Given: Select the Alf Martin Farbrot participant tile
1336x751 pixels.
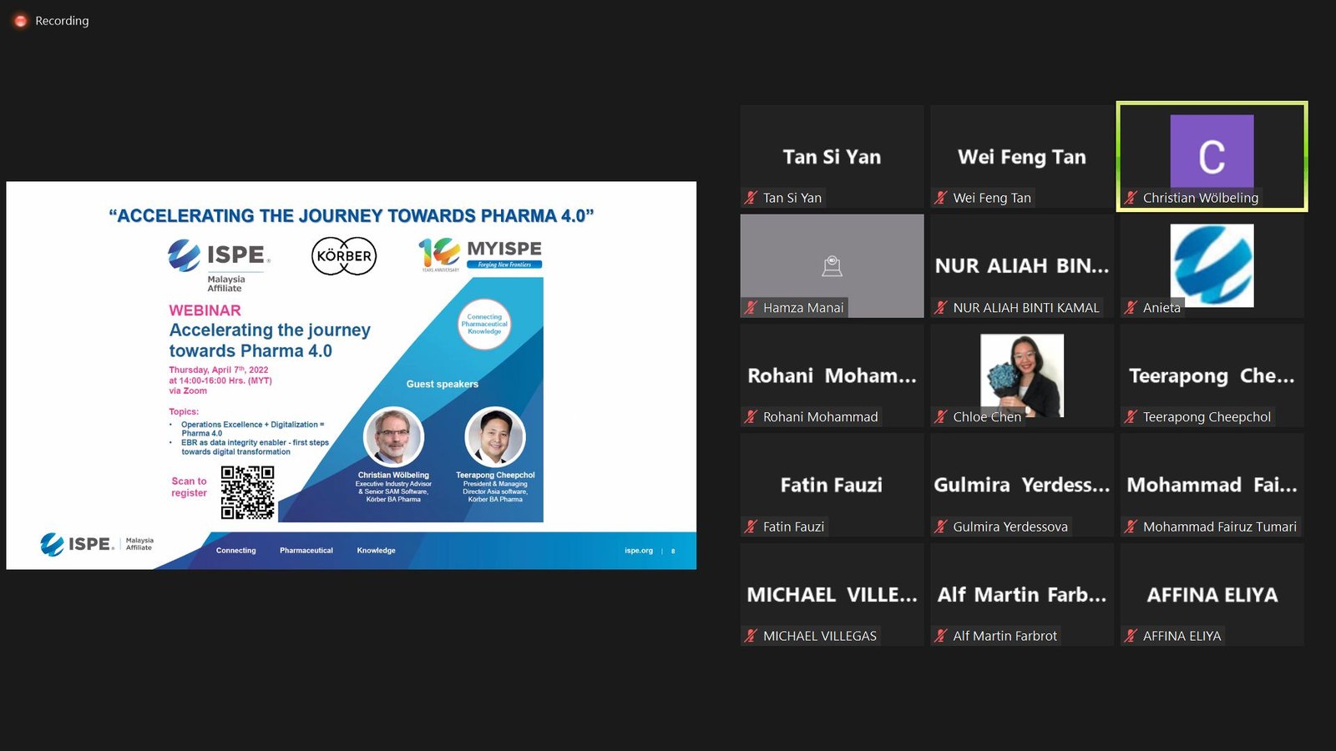Looking at the screenshot, I should pyautogui.click(x=1022, y=594).
